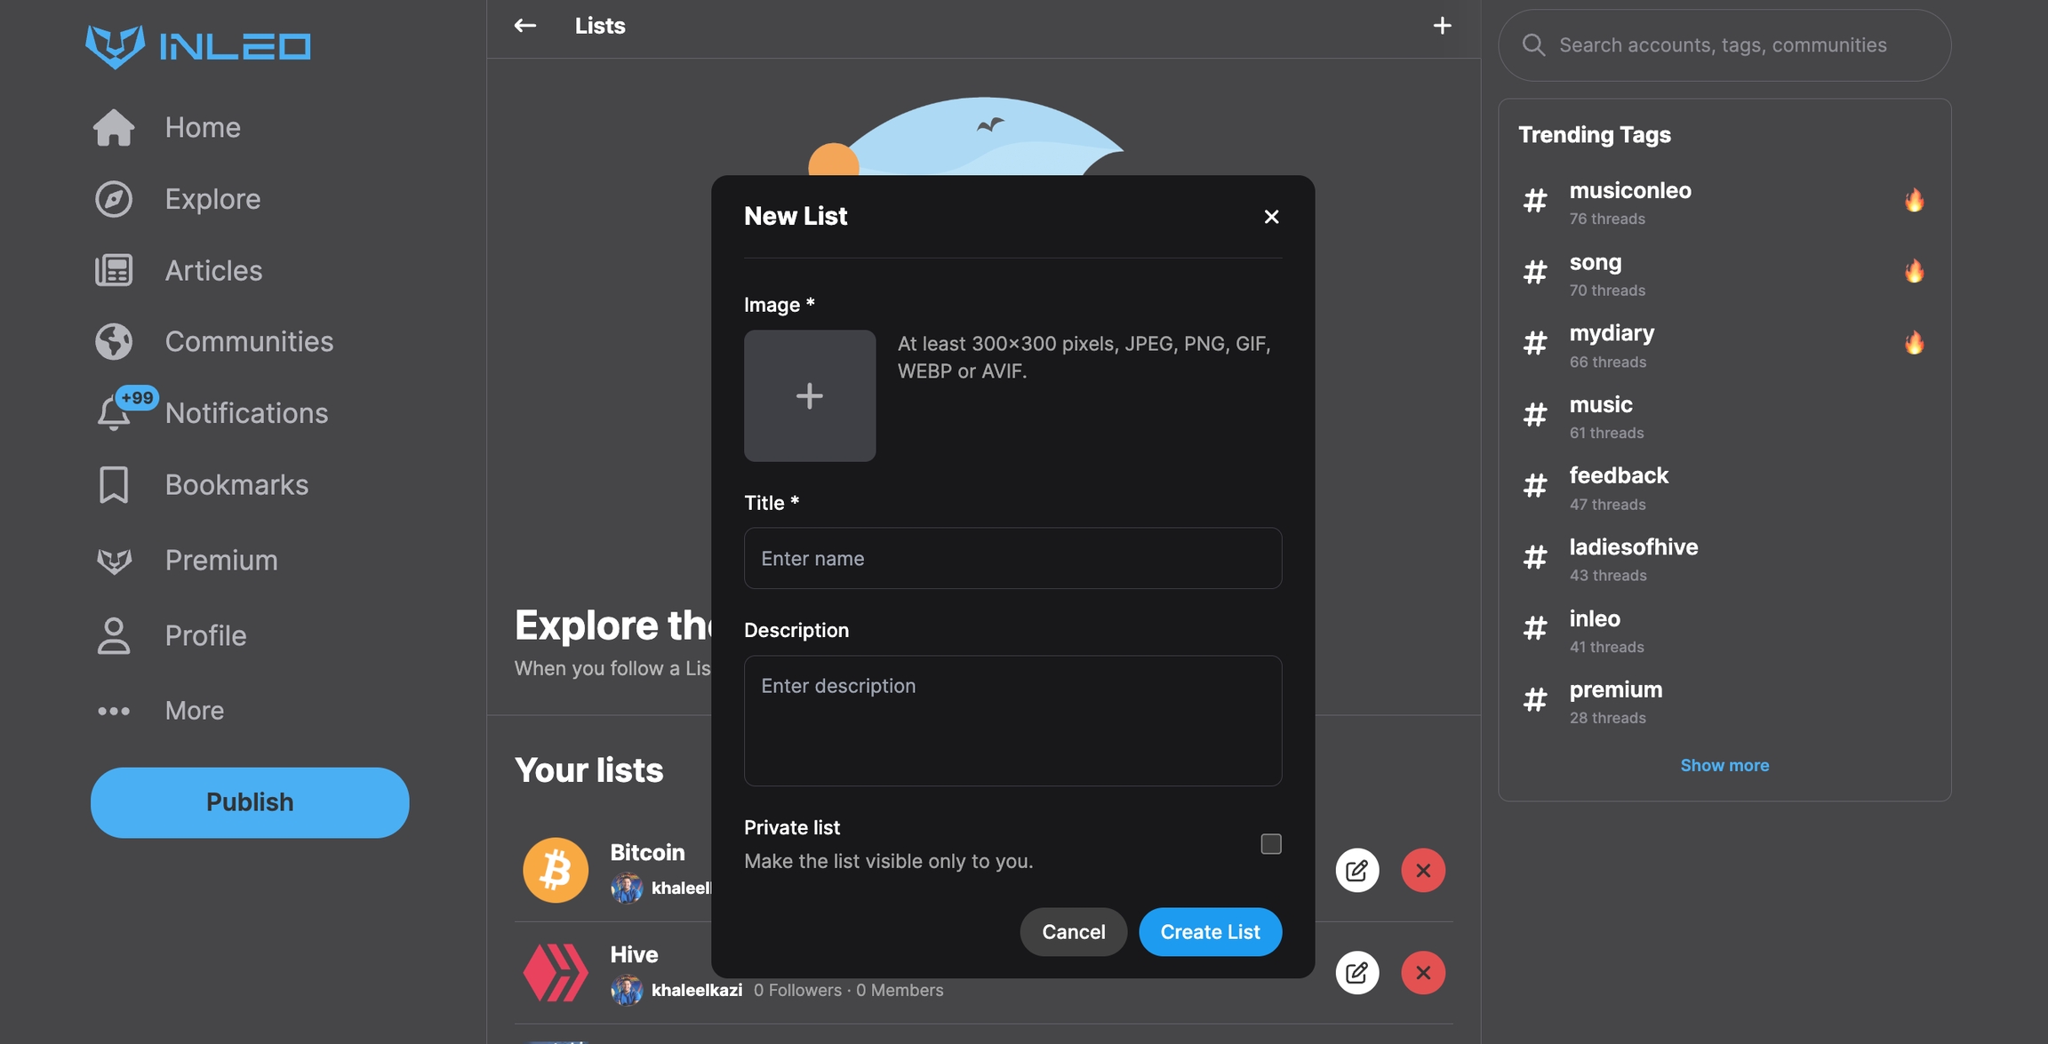Delete the Hive list via the red X
2048x1044 pixels.
1422,973
